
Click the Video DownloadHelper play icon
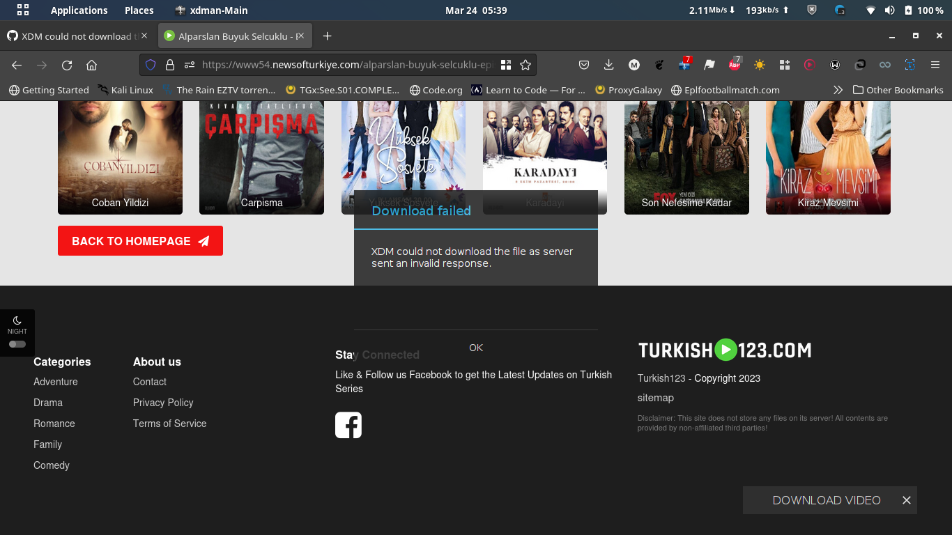[809, 65]
